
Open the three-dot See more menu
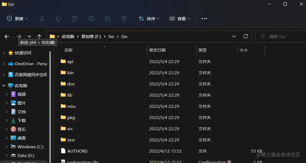click(x=204, y=19)
